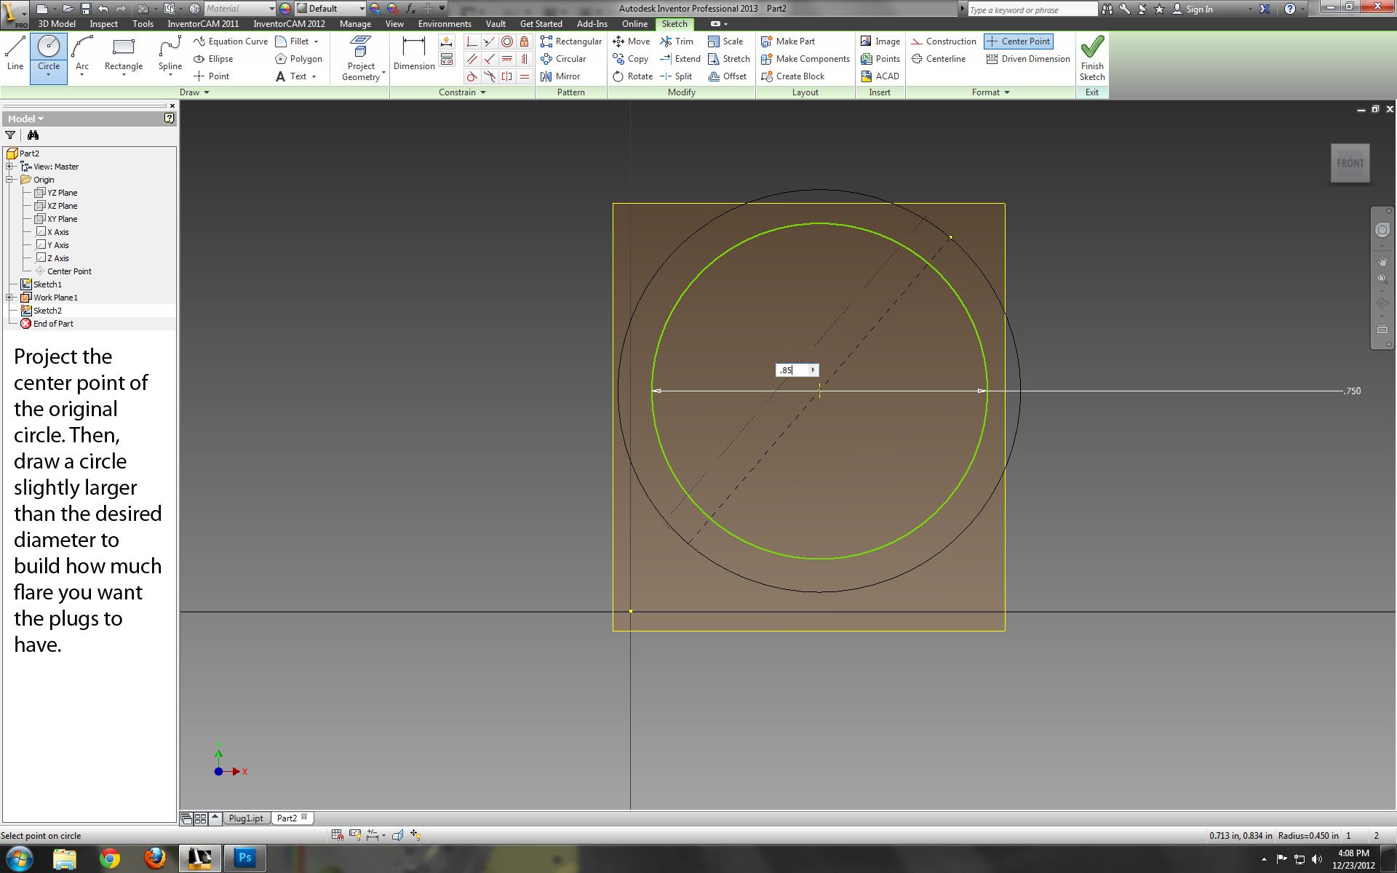
Task: Click the diameter value input box
Action: pyautogui.click(x=792, y=370)
